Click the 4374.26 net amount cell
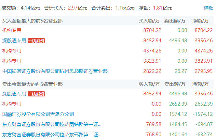Screen dimensions: 217x139 [x=204, y=51]
